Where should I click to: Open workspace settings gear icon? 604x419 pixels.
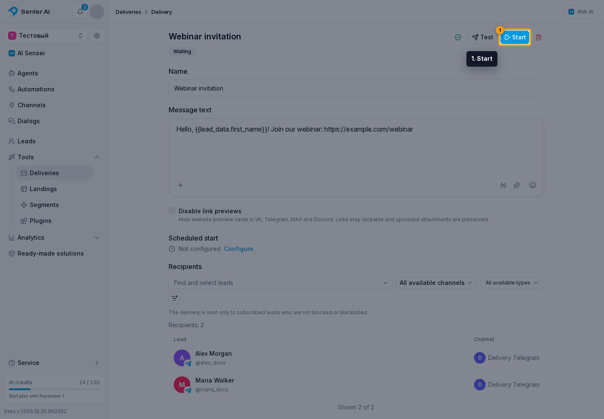click(97, 36)
